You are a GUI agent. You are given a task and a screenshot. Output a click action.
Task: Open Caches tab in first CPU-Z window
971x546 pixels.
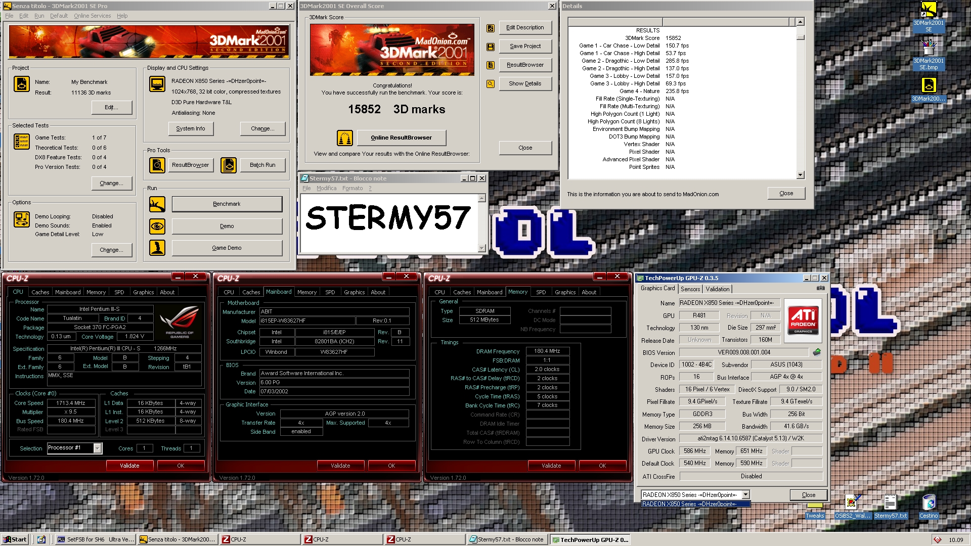pos(40,292)
